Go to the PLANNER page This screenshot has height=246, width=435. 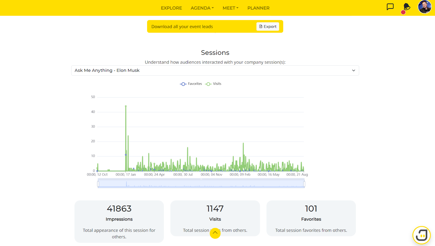coord(258,8)
